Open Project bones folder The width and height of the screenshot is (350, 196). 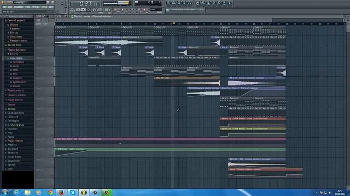[15, 141]
